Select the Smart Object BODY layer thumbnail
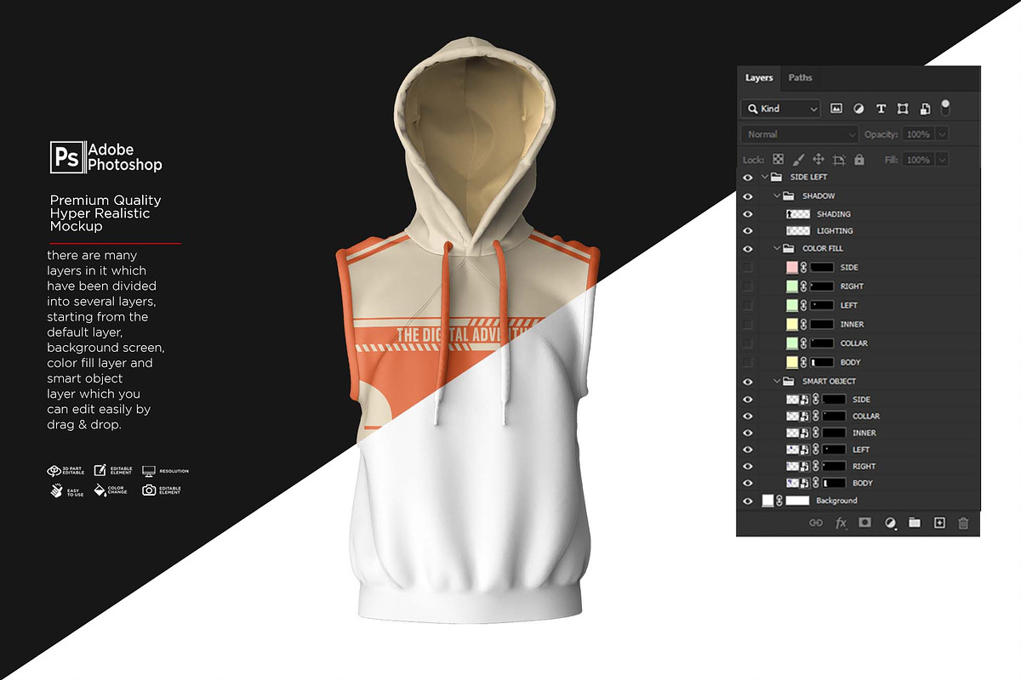The width and height of the screenshot is (1021, 680). 797,483
